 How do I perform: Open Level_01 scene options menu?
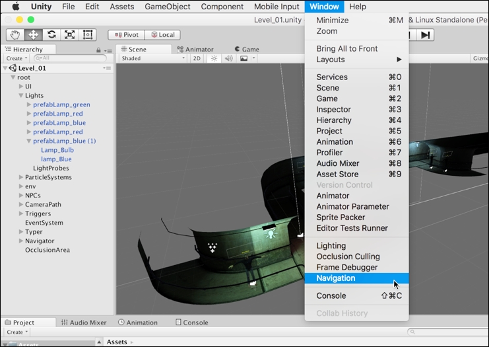tap(107, 68)
